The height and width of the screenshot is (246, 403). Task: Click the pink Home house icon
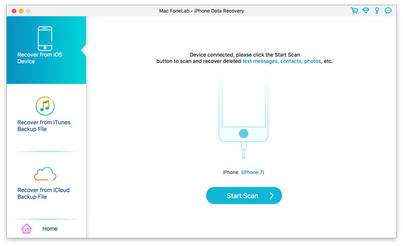tap(26, 229)
